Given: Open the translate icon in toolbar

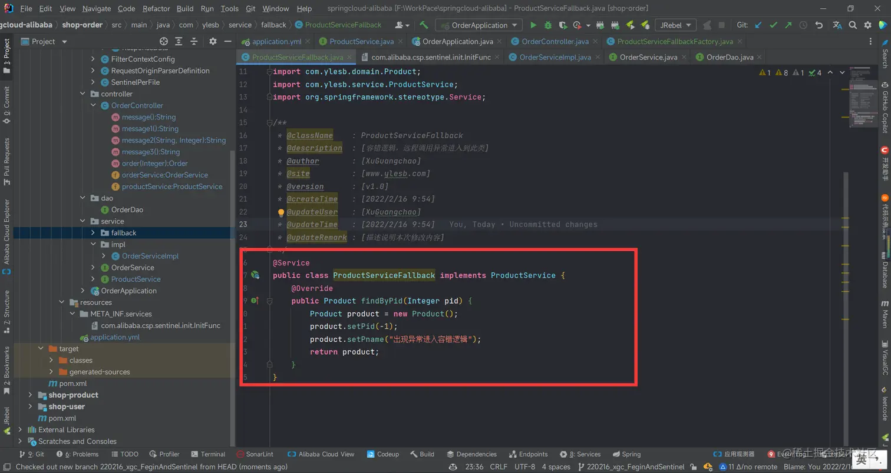Looking at the screenshot, I should (837, 25).
